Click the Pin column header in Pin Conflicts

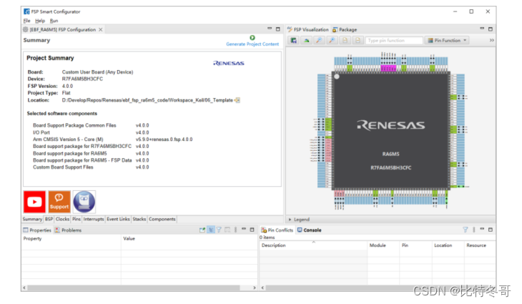[415, 245]
